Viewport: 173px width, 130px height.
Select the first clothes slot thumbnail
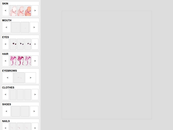tap(13, 94)
